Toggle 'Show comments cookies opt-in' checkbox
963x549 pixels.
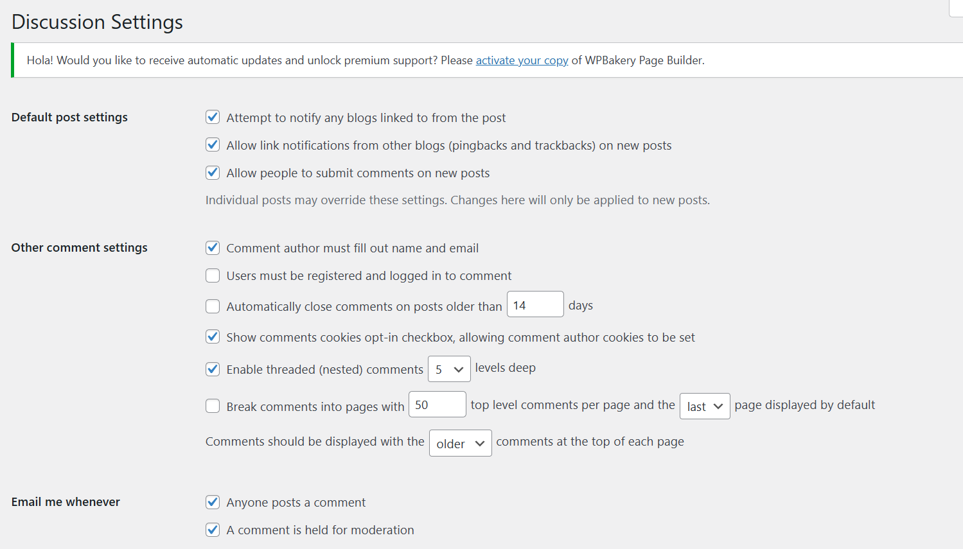[x=213, y=336]
